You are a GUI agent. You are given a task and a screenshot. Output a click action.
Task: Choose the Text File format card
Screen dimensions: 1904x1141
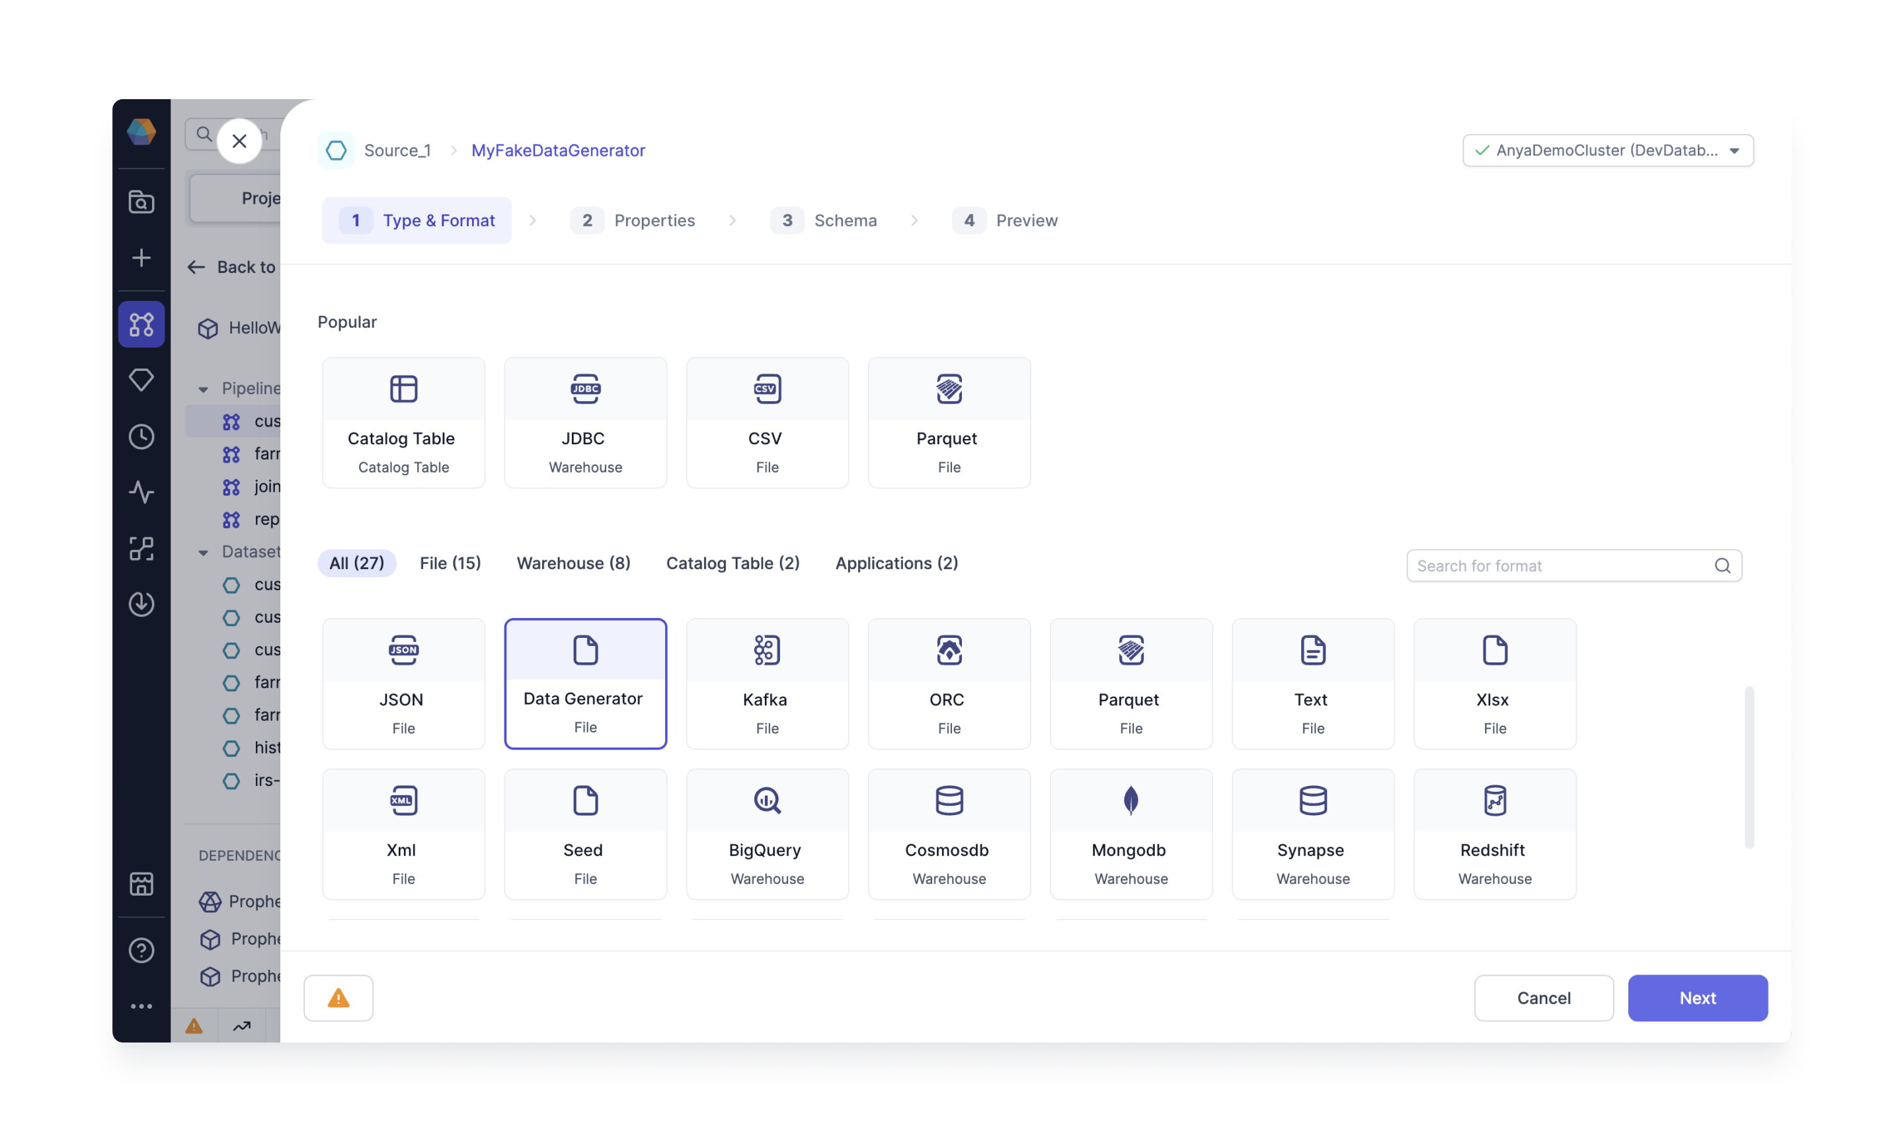(x=1312, y=684)
